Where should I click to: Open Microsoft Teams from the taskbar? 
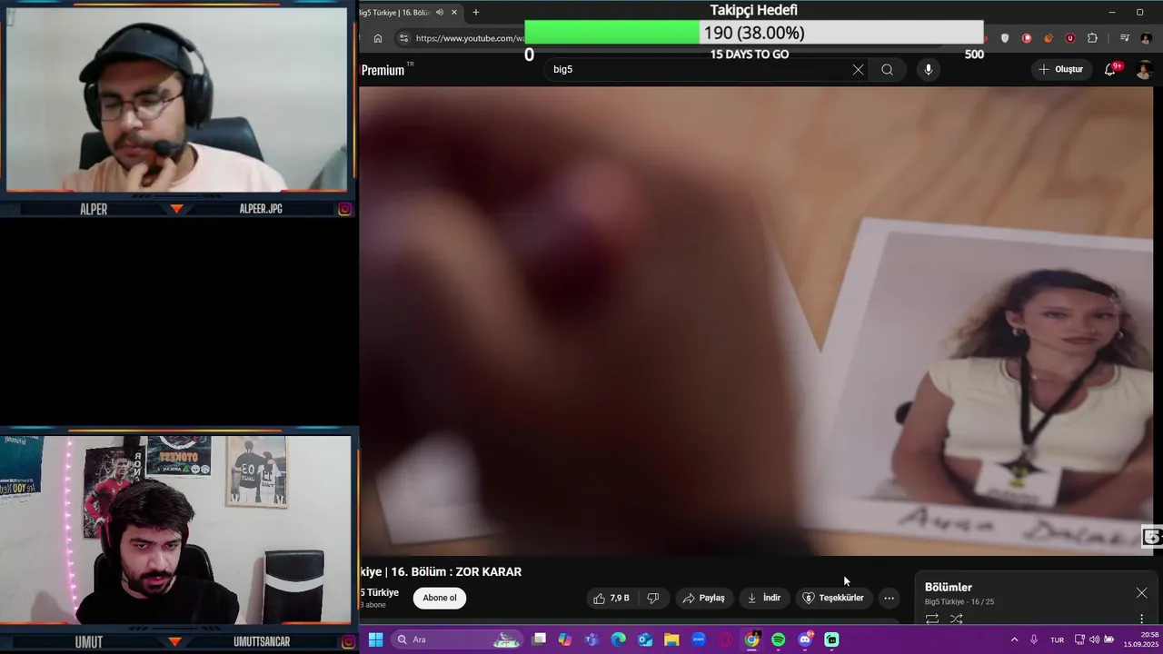tap(591, 639)
